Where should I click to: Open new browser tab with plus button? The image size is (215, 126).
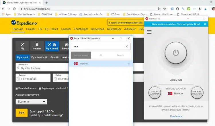[x=46, y=3]
